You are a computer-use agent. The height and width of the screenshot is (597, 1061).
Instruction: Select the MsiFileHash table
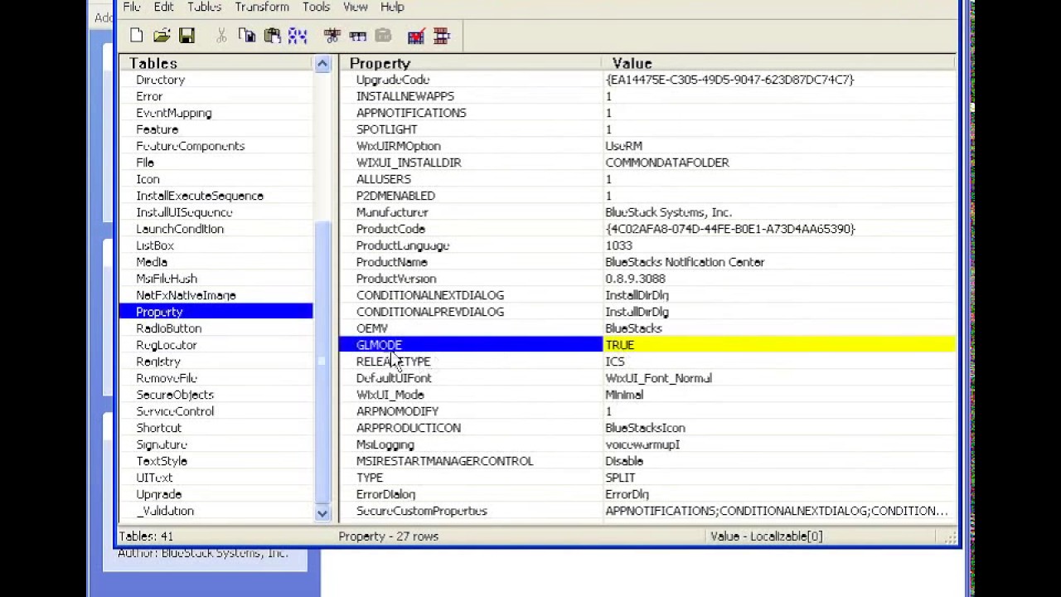pyautogui.click(x=167, y=279)
